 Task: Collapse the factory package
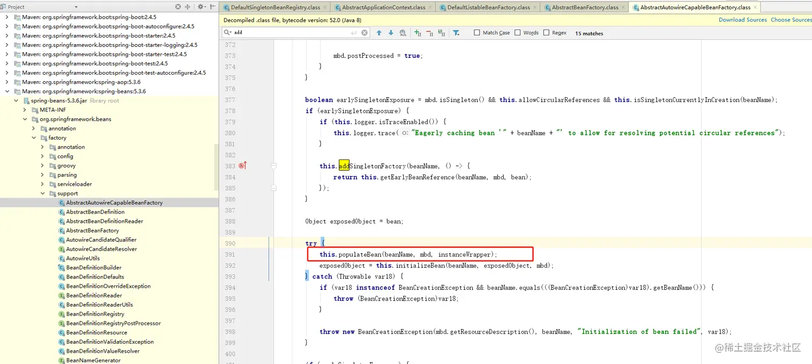(x=34, y=138)
